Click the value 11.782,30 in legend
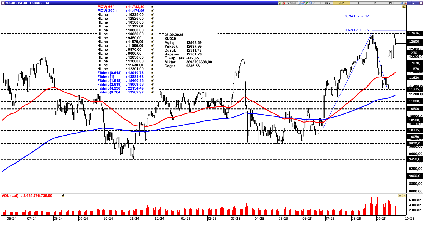This screenshot has width=424, height=226. click(136, 7)
